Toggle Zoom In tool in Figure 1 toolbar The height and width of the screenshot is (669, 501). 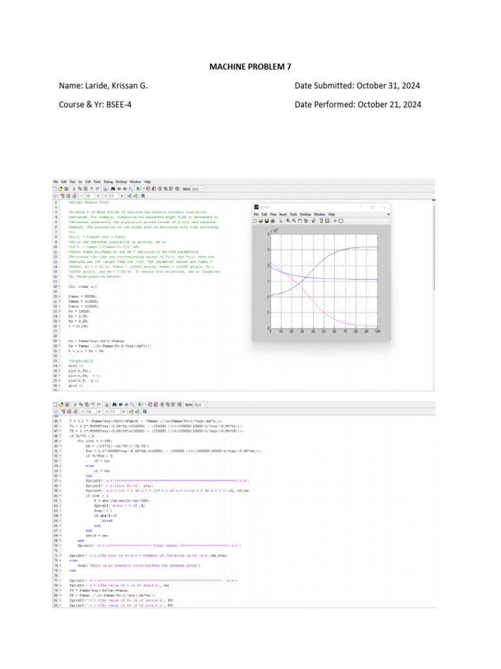pyautogui.click(x=288, y=221)
